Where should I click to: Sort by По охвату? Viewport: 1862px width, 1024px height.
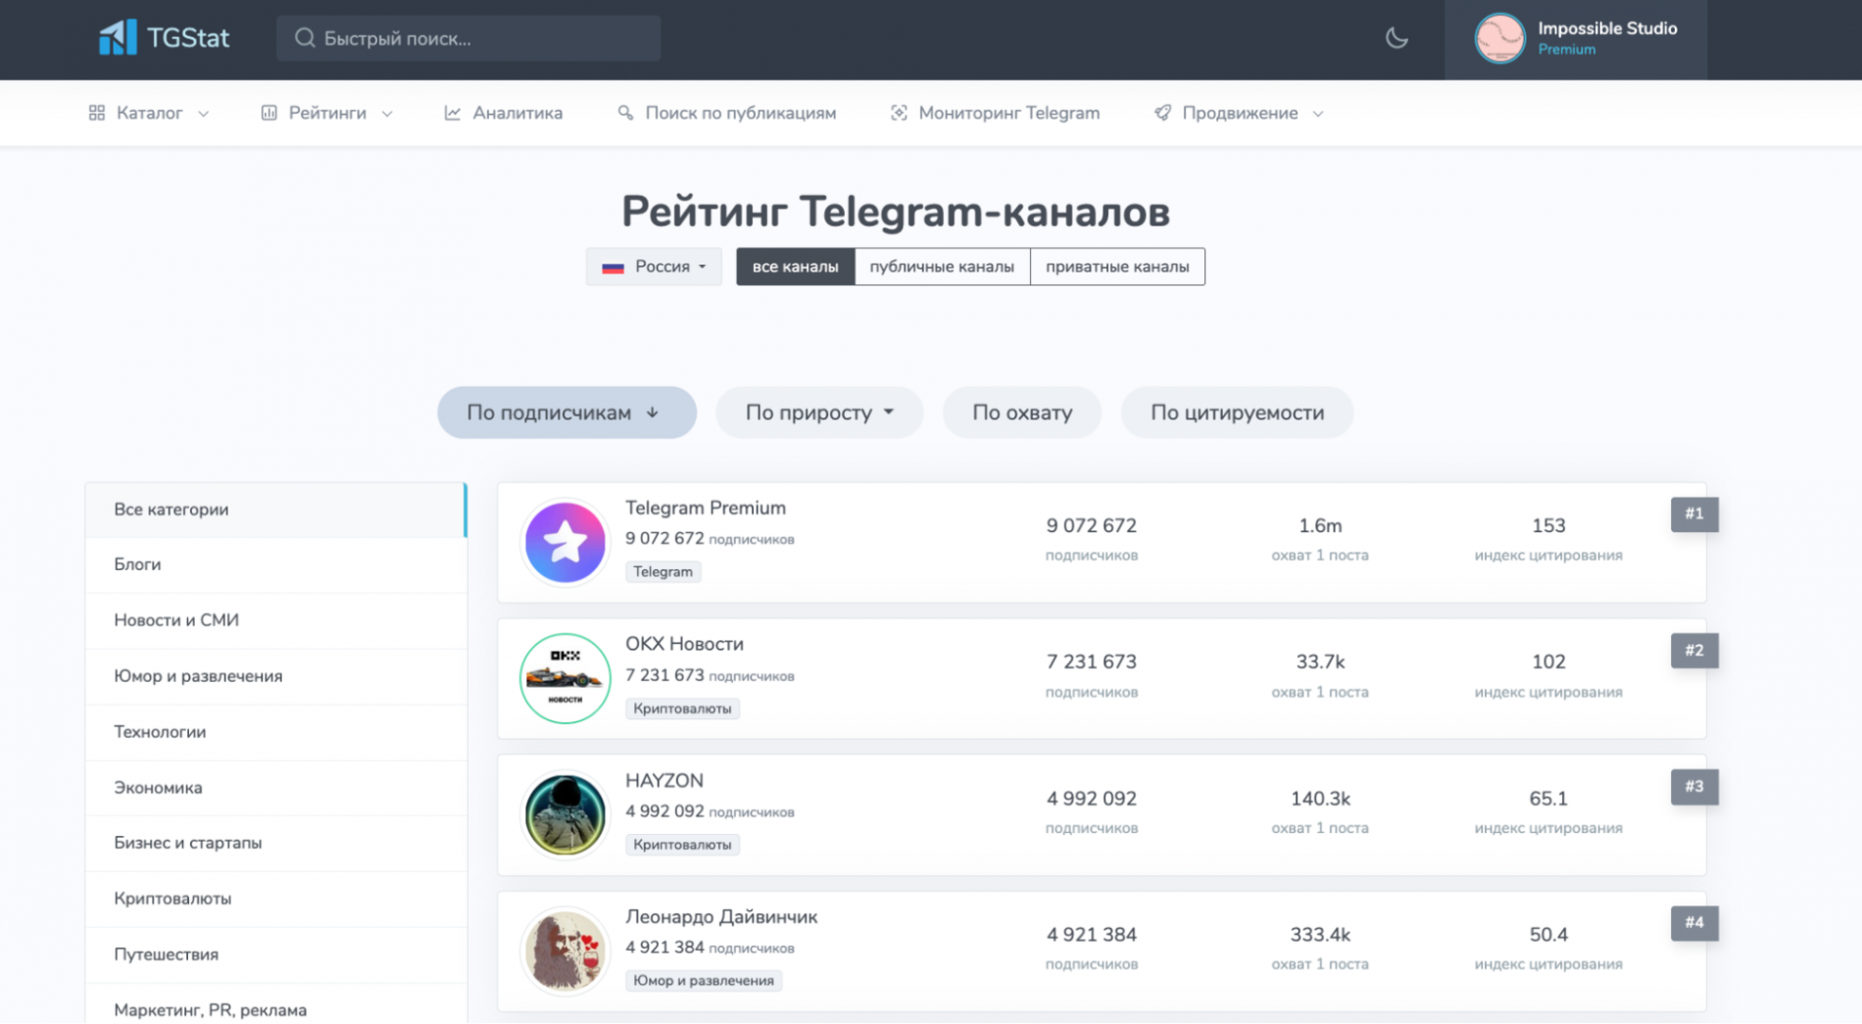point(1022,413)
